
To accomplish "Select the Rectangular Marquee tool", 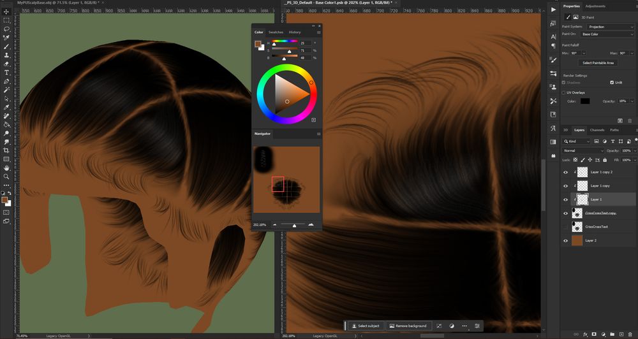I will 6,20.
